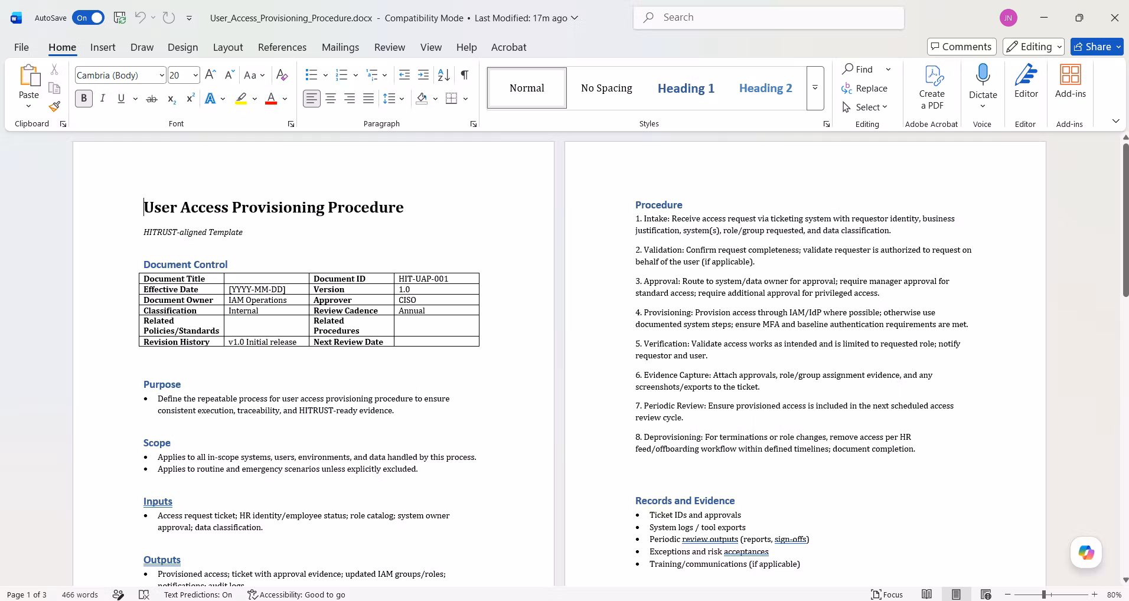This screenshot has height=601, width=1129.
Task: Switch to the Insert tab
Action: tap(103, 47)
